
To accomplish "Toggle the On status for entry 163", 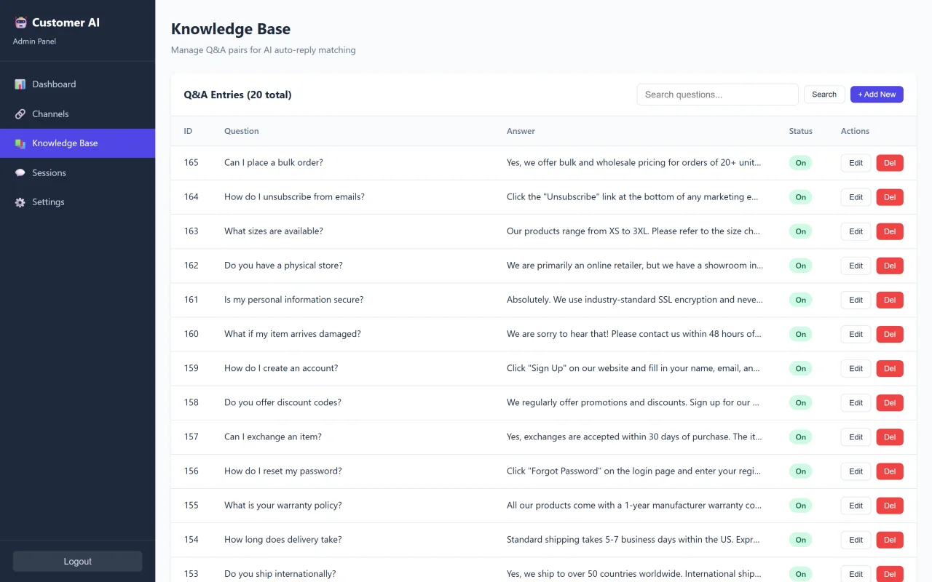I will 800,231.
